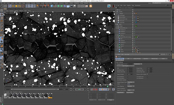Open the MoGraph menu

tap(56, 3)
